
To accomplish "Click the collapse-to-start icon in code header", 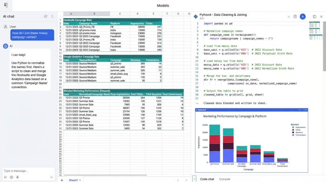I will click(x=289, y=17).
